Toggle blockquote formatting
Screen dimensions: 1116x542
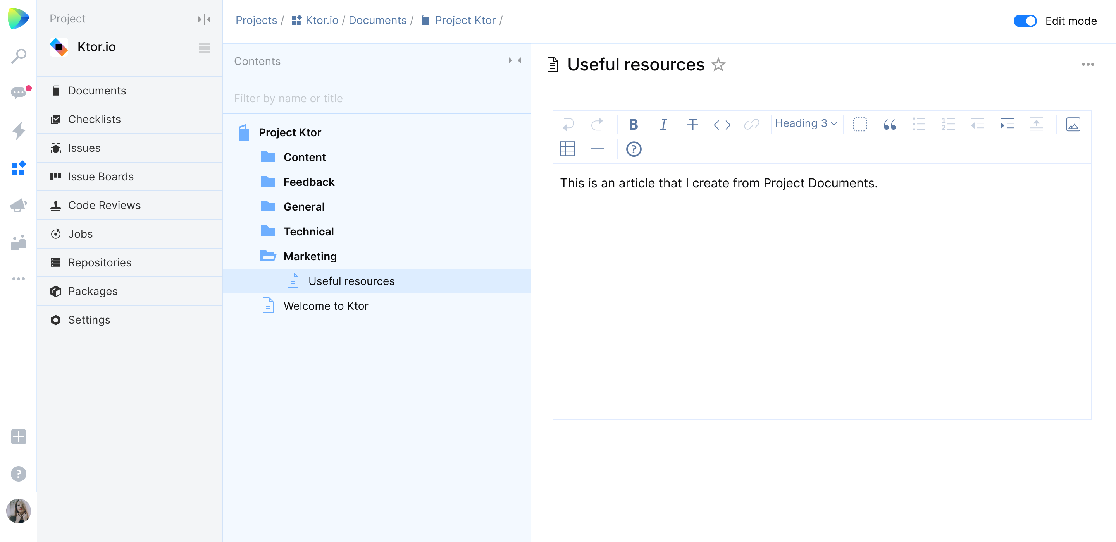tap(889, 125)
